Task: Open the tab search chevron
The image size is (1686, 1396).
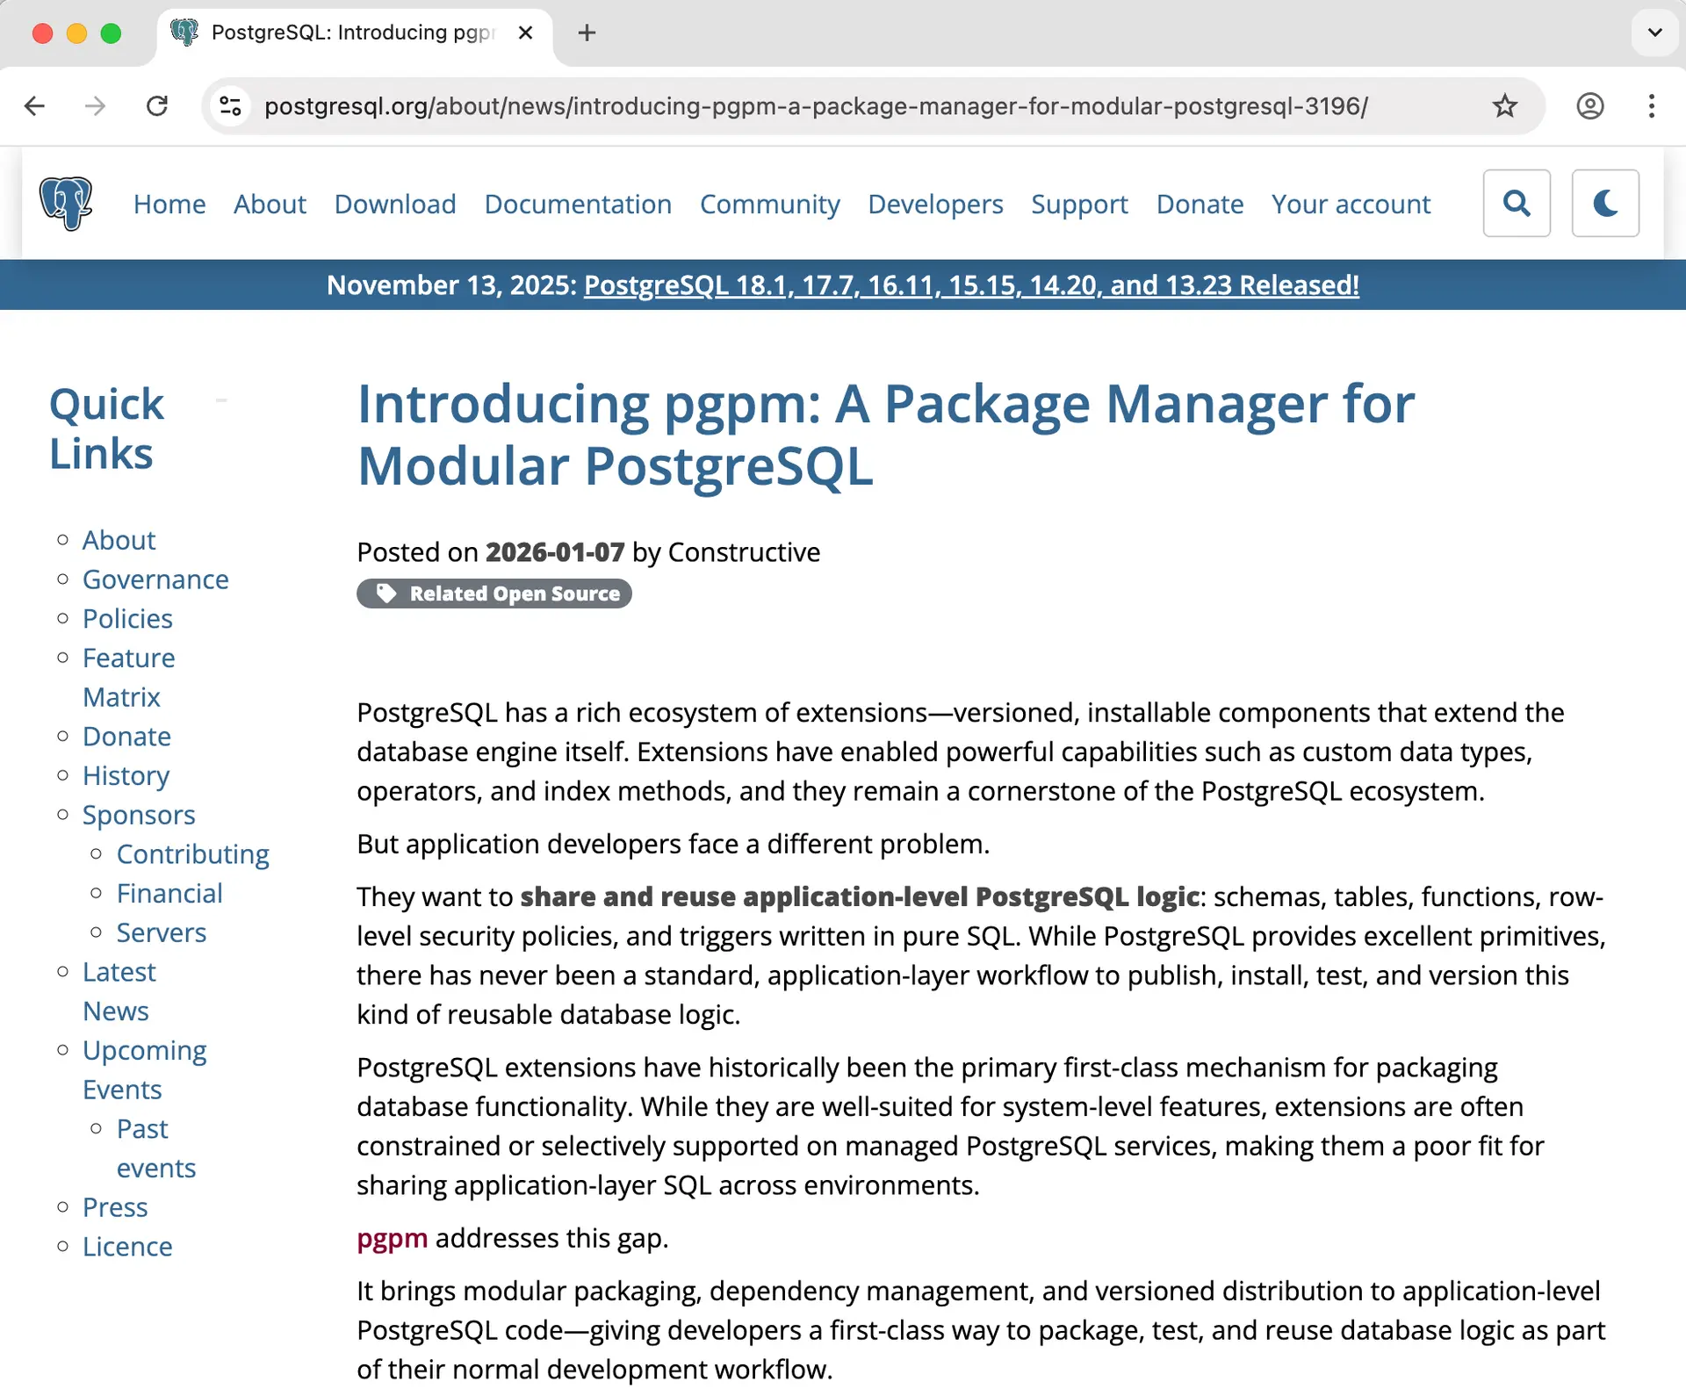Action: click(1655, 33)
